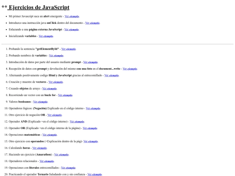Viewport: 235px width, 176px height.
Task: Click text 'Introduzco una instrucción java onClick'
Action: (x=33, y=23)
